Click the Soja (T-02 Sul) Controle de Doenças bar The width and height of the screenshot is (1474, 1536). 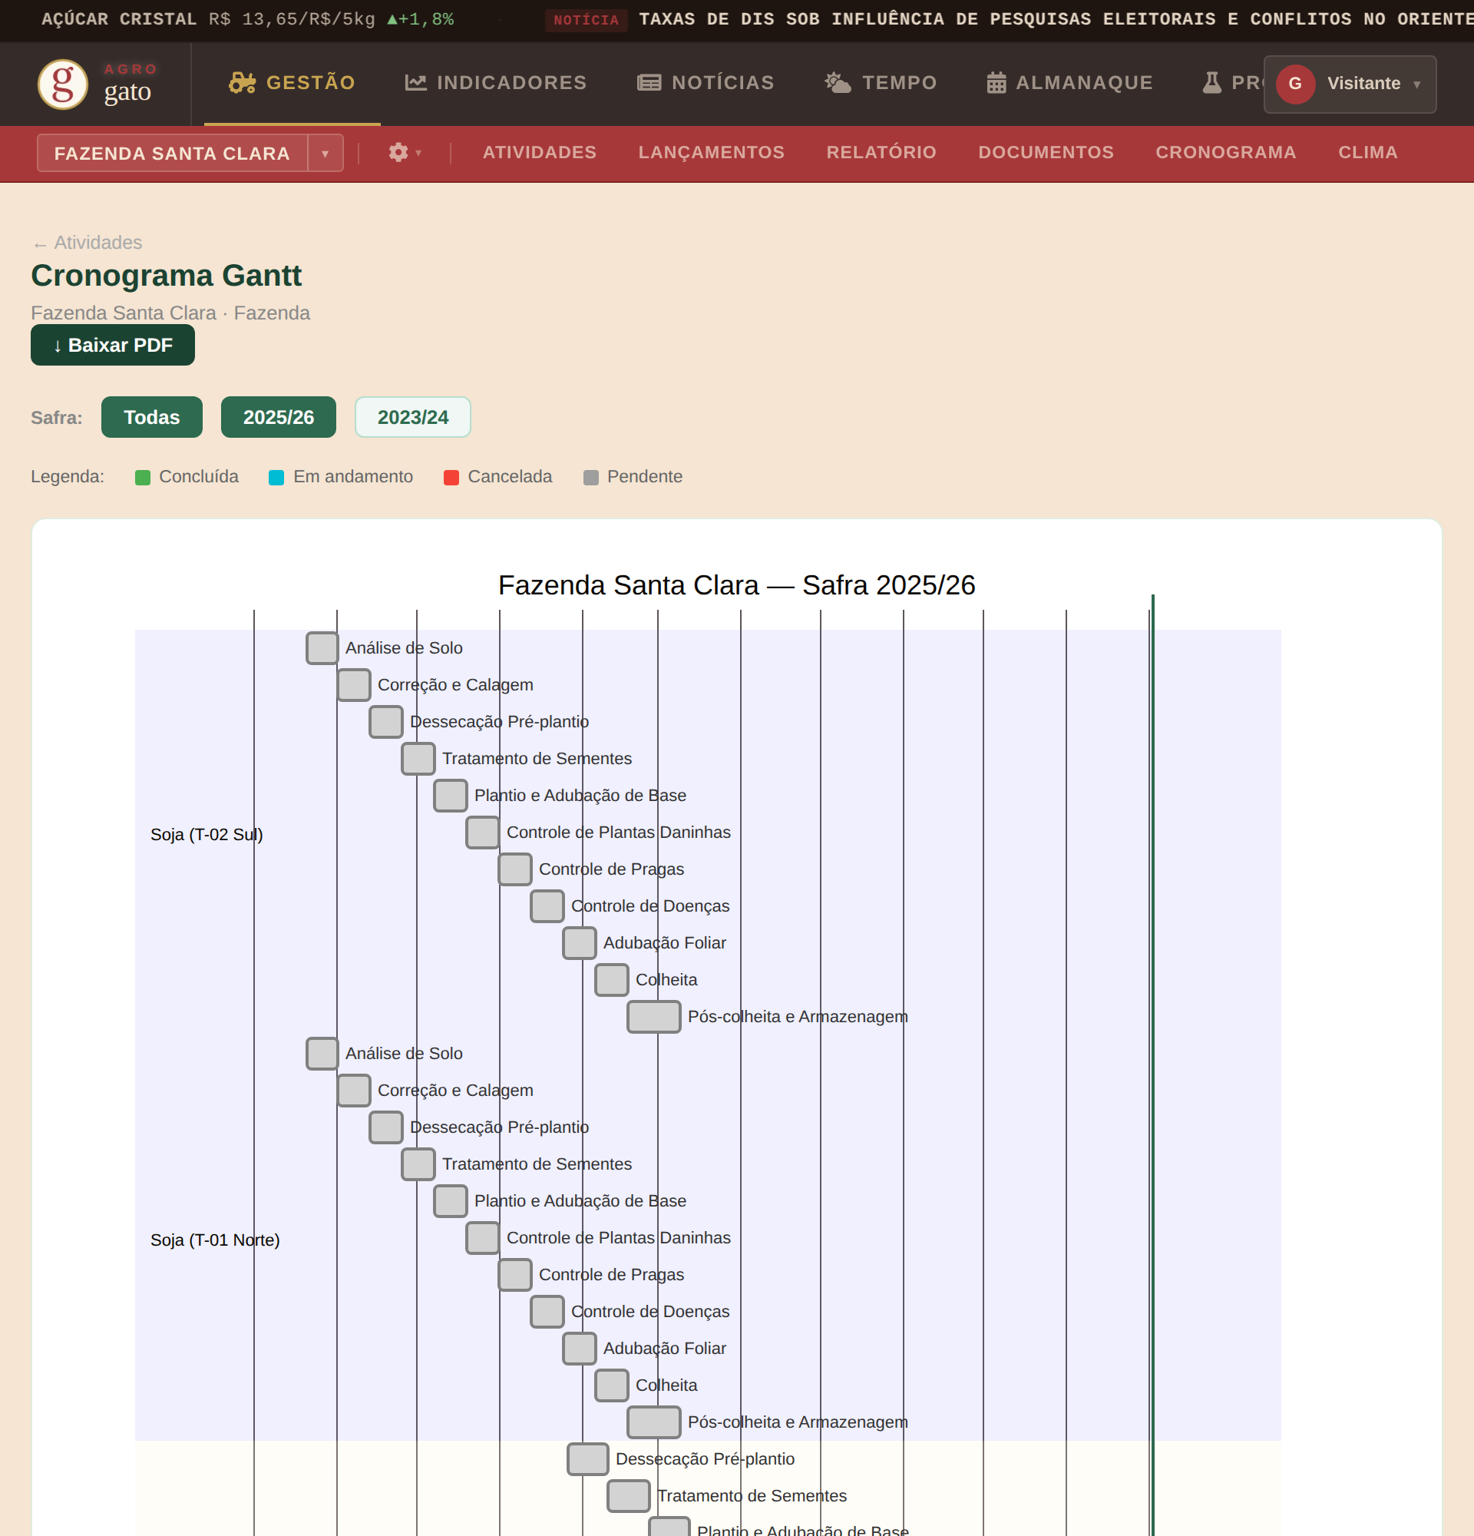[x=547, y=906]
